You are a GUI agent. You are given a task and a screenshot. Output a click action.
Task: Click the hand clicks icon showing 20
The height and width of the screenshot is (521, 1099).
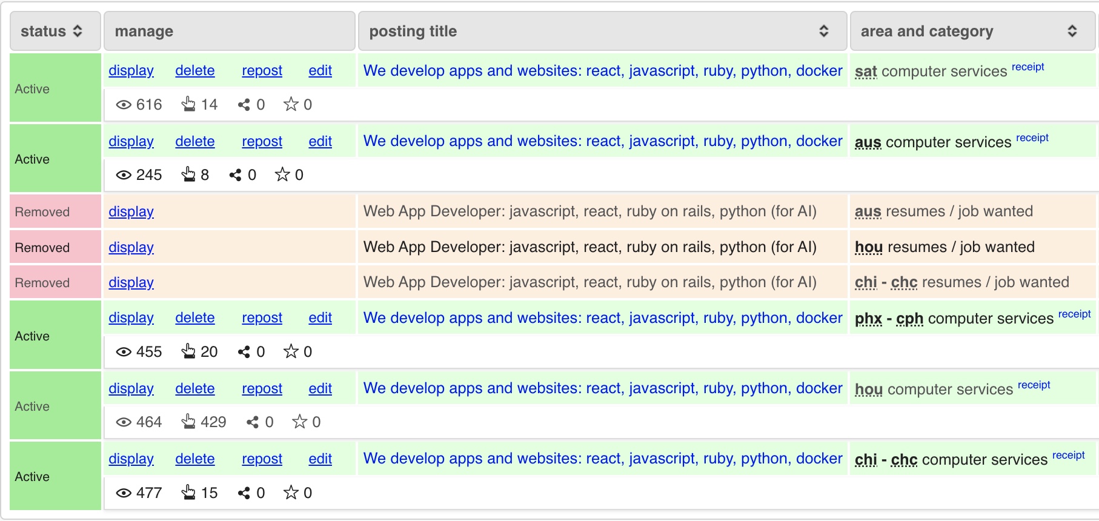click(188, 351)
